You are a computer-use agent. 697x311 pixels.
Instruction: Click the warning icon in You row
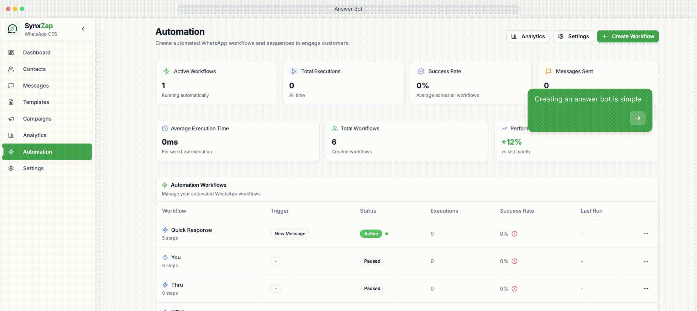click(x=515, y=261)
